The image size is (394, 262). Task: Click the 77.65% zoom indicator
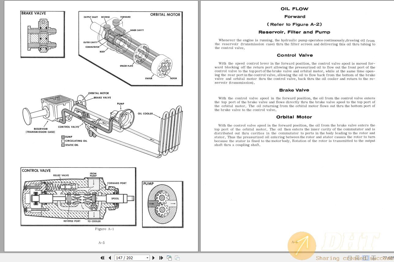388,258
